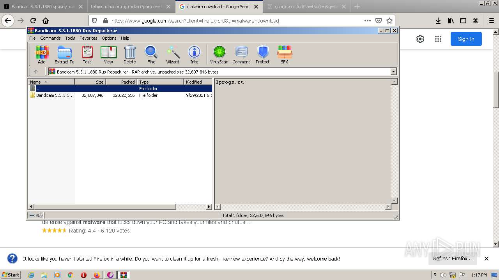Click the drive/key status icon in WinRAR
Viewport: 499px width, 280px height.
coord(36,215)
